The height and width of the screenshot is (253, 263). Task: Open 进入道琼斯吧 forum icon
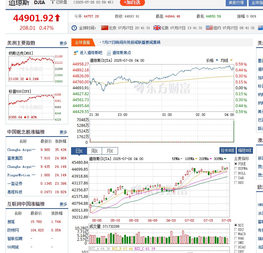(76, 53)
